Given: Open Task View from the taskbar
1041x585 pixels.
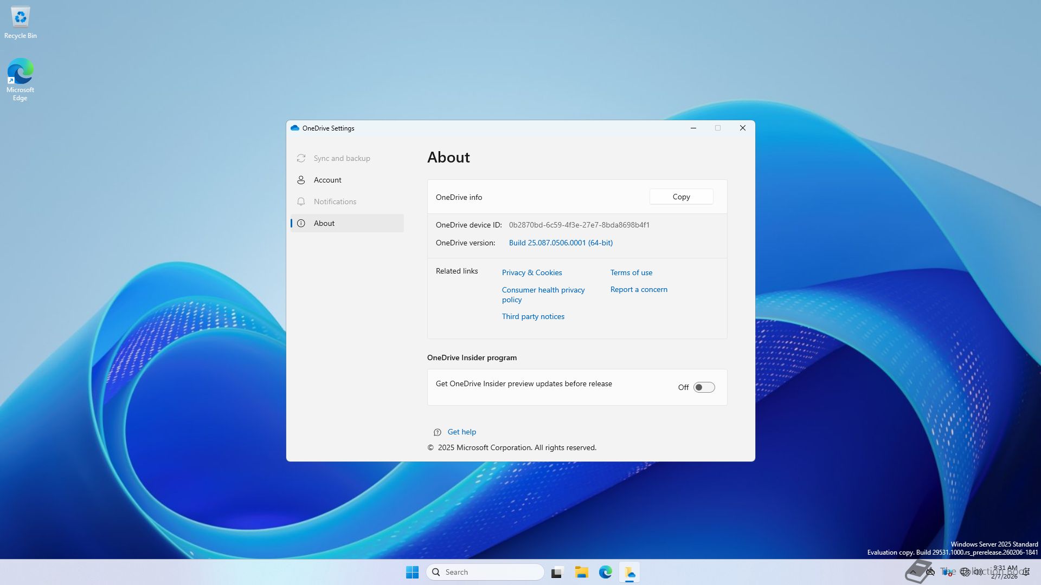Looking at the screenshot, I should click(x=557, y=572).
